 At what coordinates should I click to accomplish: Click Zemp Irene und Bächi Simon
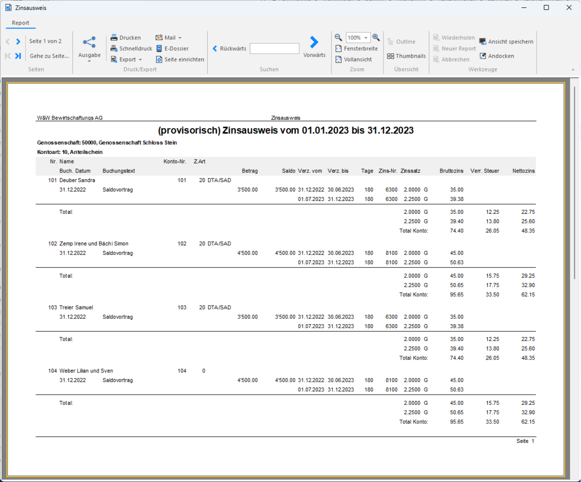click(94, 244)
